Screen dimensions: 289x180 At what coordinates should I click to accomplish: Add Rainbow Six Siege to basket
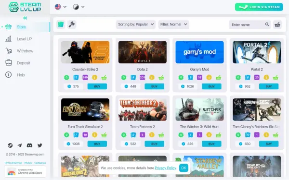[276, 135]
